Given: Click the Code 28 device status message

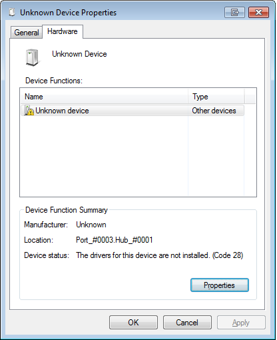Looking at the screenshot, I should (x=160, y=255).
